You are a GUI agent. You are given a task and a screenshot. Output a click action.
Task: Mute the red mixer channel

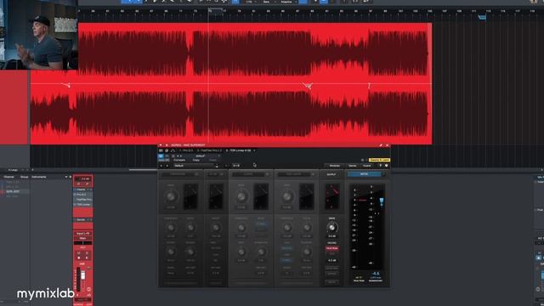tap(79, 253)
